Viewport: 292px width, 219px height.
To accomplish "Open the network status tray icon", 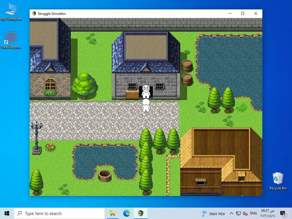I will click(238, 213).
